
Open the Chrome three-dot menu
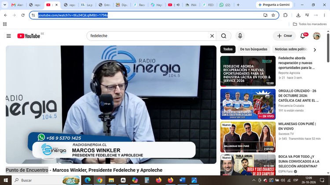tap(324, 15)
